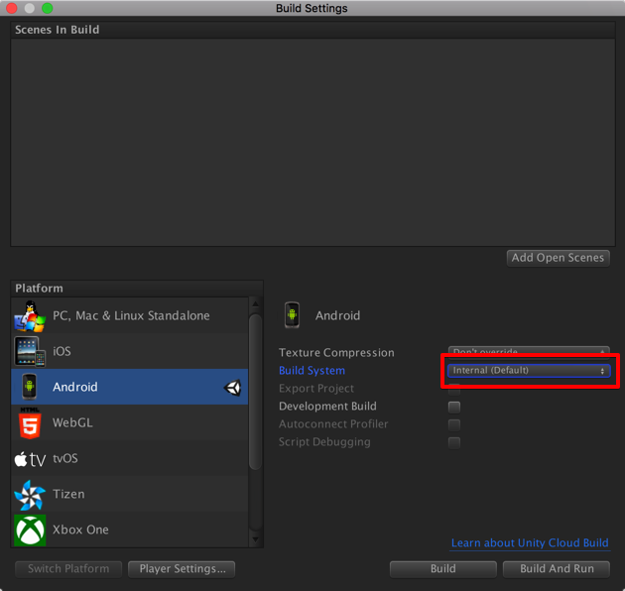Open Learn about Unity Cloud Build link
This screenshot has width=625, height=591.
pyautogui.click(x=530, y=542)
